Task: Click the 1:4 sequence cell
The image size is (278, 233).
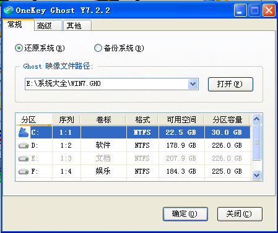Action: (x=66, y=171)
